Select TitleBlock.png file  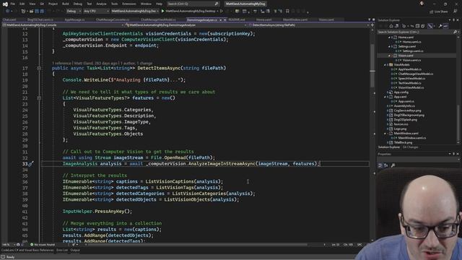pos(403,143)
